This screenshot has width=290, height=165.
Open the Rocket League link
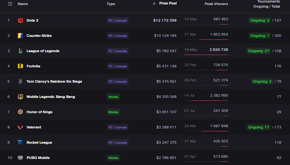tap(39, 142)
